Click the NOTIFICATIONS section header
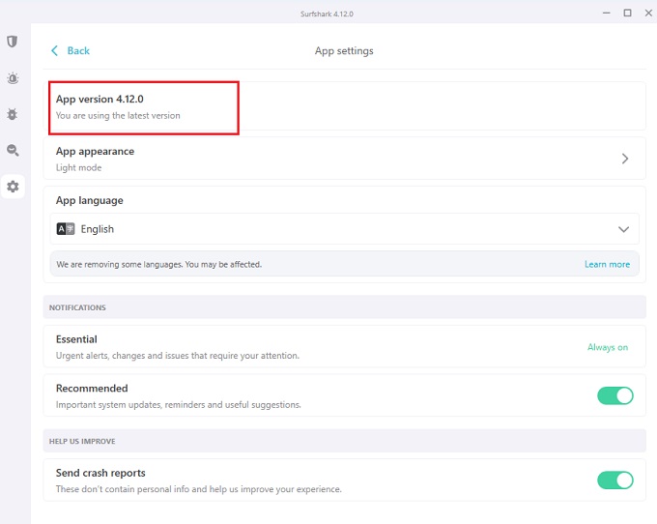 (x=77, y=307)
